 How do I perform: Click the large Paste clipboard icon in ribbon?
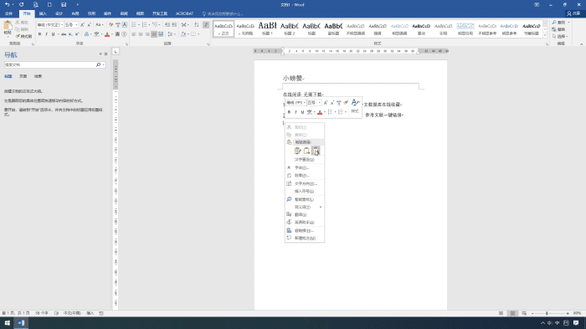8,25
